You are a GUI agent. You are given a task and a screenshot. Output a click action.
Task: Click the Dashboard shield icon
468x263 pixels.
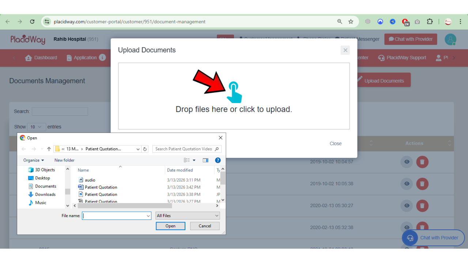click(x=28, y=57)
